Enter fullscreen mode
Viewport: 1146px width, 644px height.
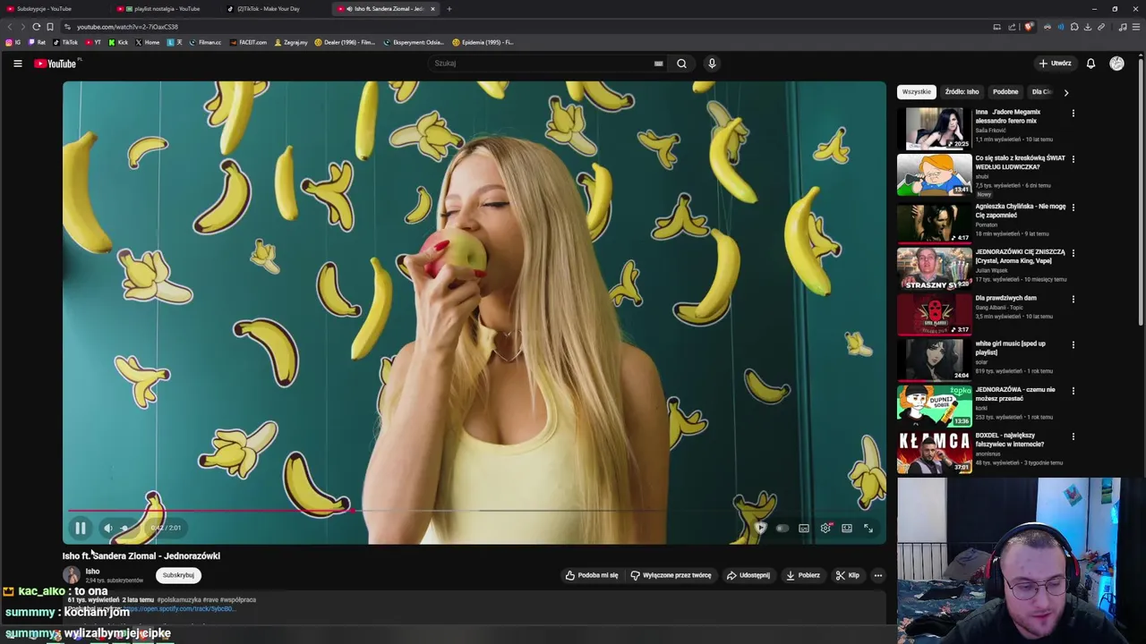click(868, 529)
